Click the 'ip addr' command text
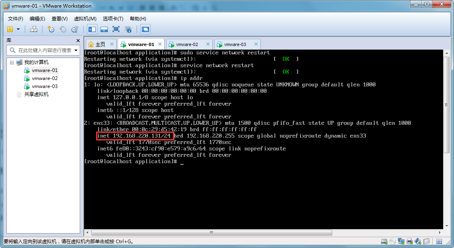454x248 pixels. (191, 78)
